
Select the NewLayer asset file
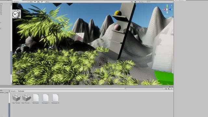click(x=36, y=99)
